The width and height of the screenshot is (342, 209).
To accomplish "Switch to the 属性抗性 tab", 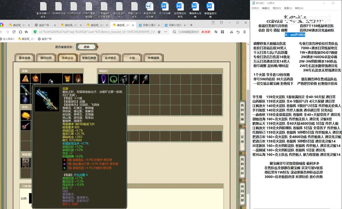I will point(46,58).
